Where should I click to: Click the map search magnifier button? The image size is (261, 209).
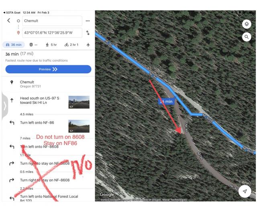[247, 37]
